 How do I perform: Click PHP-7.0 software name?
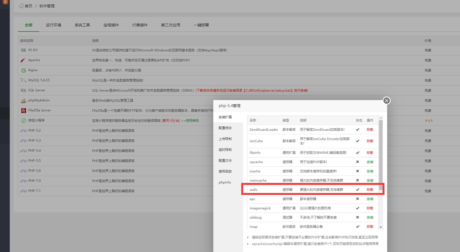click(x=35, y=181)
